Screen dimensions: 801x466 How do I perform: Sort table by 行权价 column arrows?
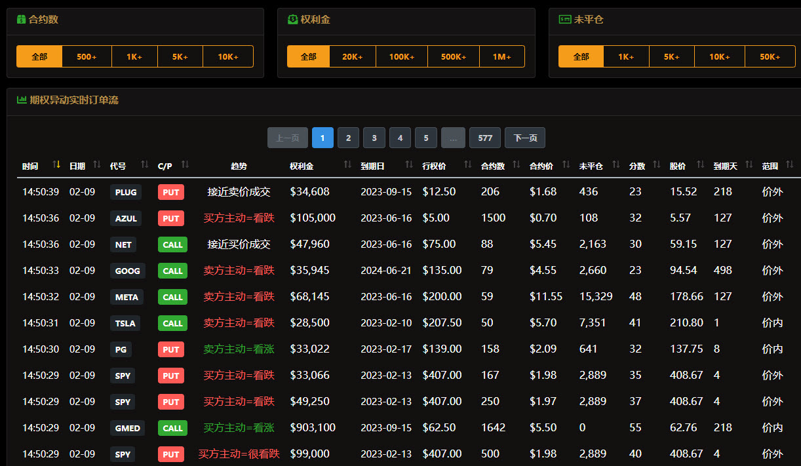467,165
